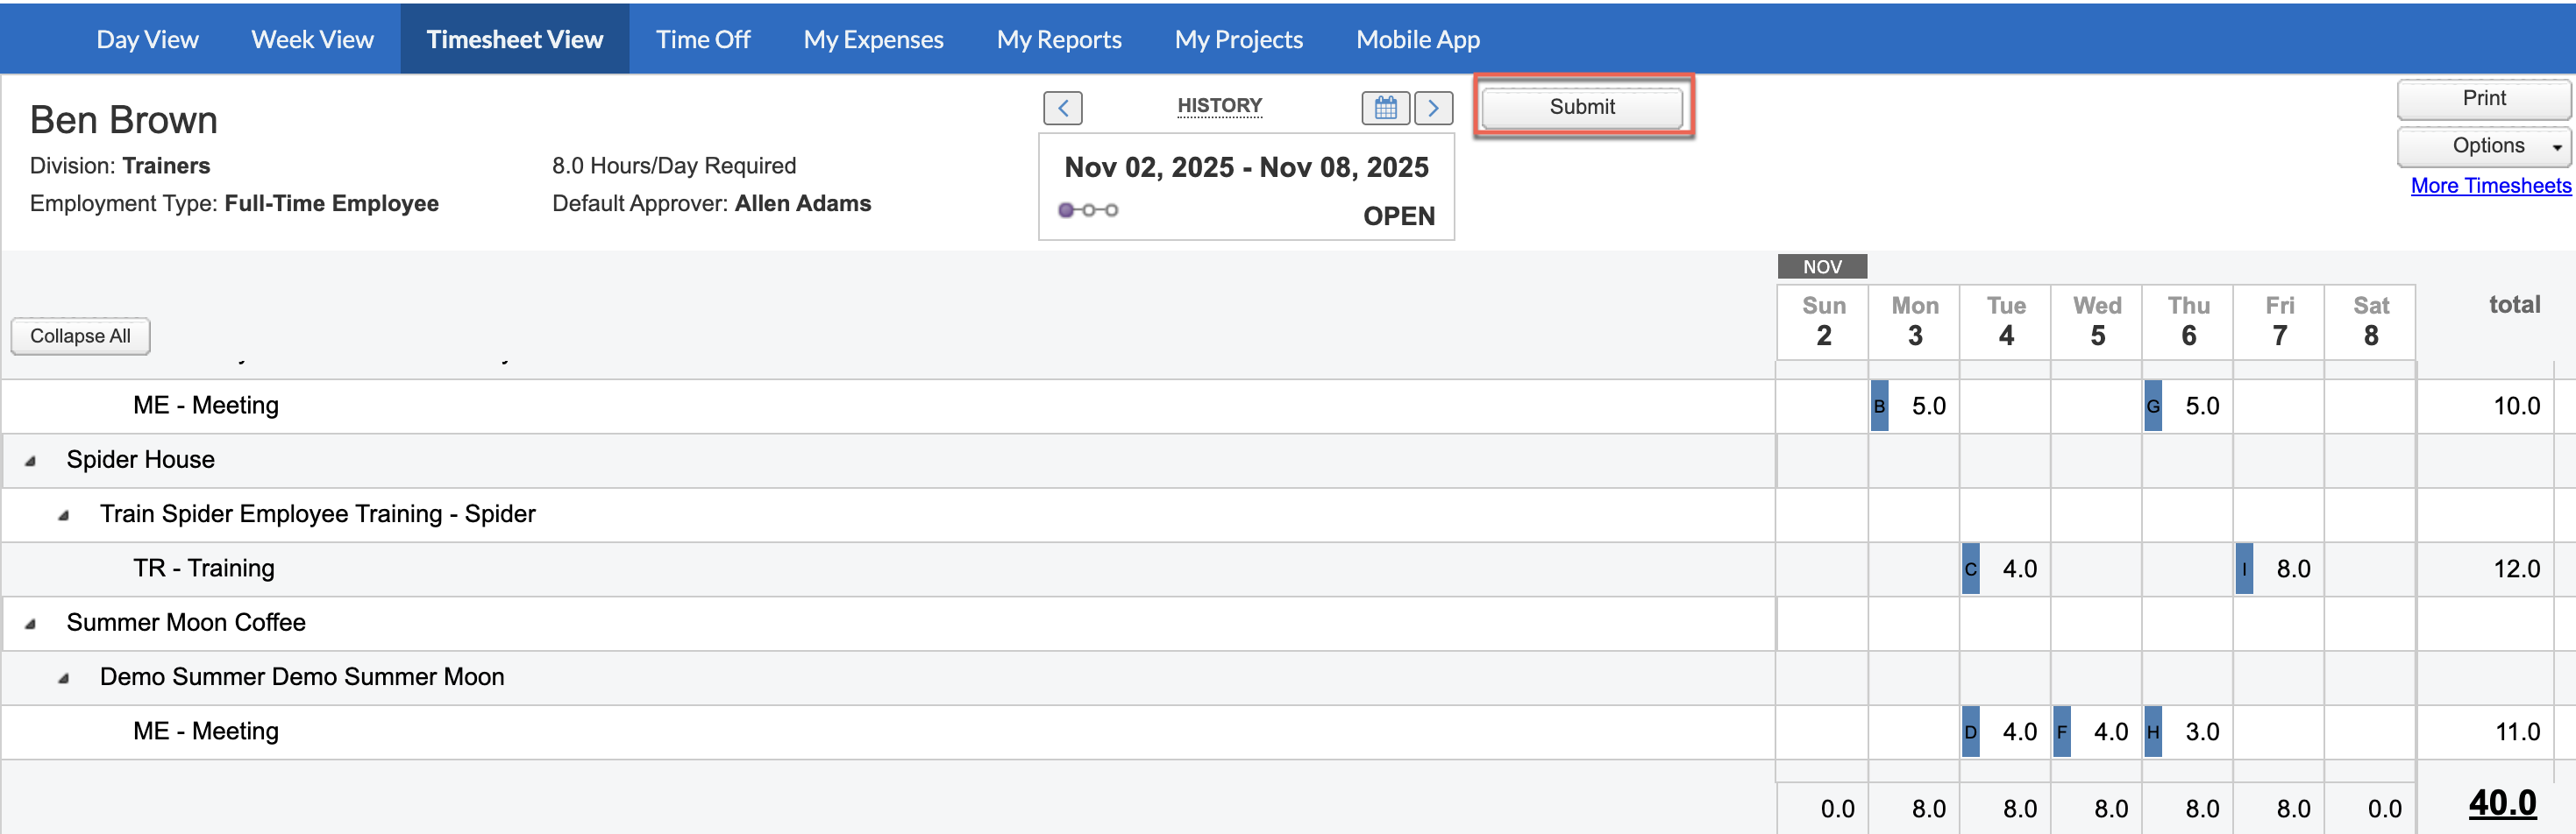Open the More Timesheets link
2576x834 pixels.
coord(2490,186)
